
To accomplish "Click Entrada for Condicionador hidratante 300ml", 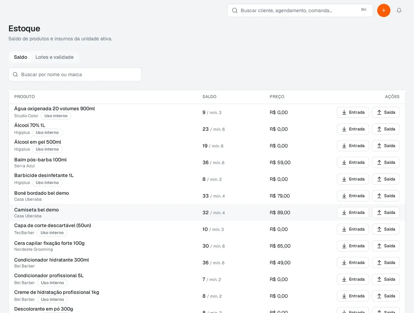I will 353,263.
